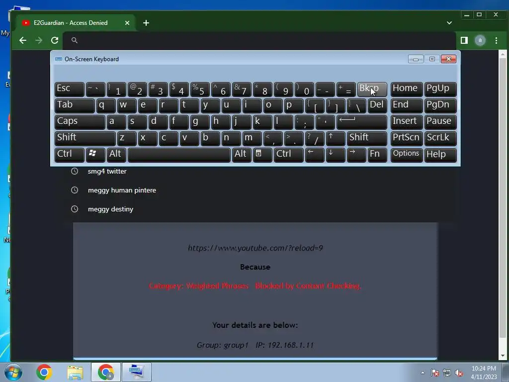
Task: Open the Chrome profile avatar 'a'
Action: [480, 40]
